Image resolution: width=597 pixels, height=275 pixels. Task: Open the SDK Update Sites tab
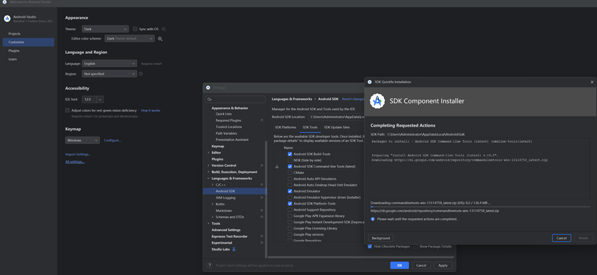(x=337, y=127)
